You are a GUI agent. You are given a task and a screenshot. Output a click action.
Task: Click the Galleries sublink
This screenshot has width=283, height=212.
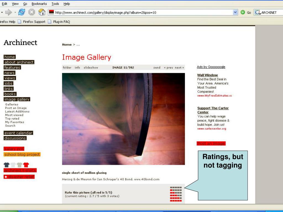tap(12, 104)
